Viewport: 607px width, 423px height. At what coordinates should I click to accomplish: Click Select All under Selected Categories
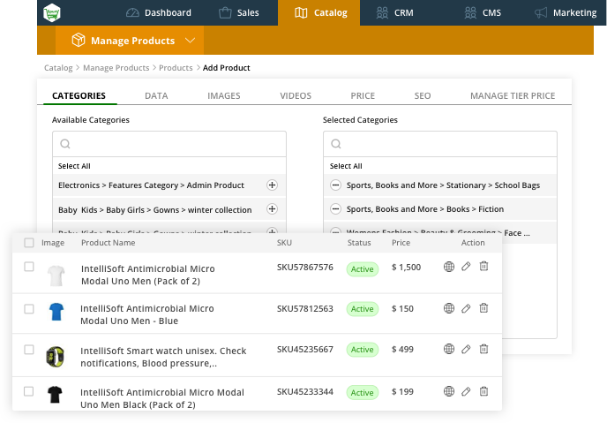tap(346, 166)
